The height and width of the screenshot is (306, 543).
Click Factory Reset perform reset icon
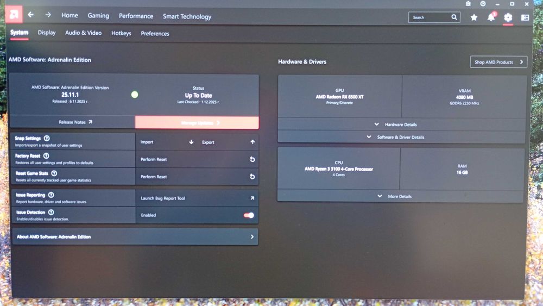pos(252,159)
